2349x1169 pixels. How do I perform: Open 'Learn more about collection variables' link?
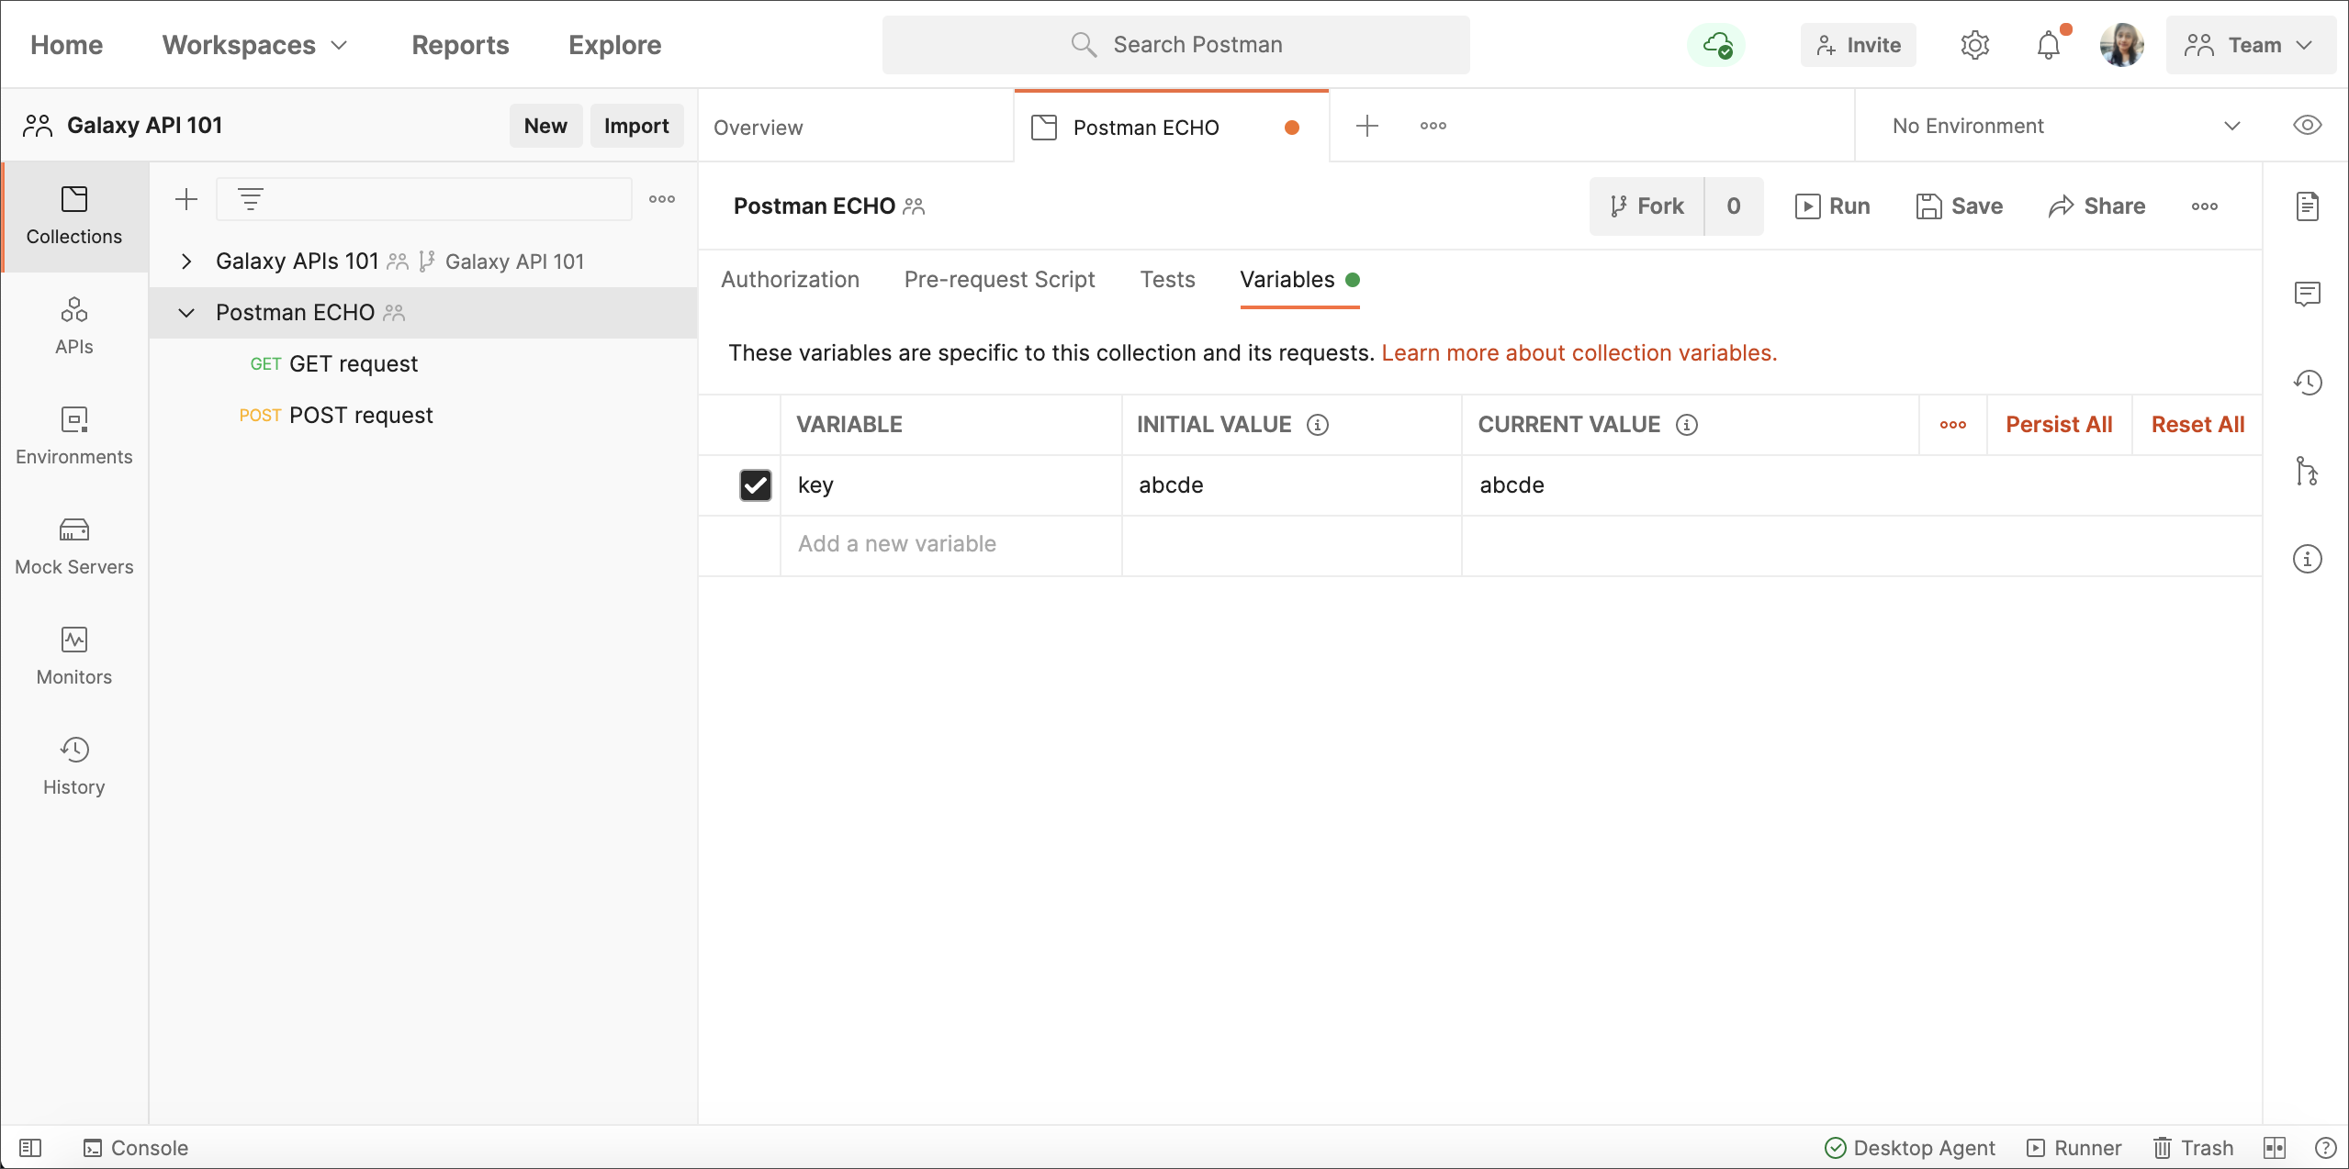tap(1579, 353)
